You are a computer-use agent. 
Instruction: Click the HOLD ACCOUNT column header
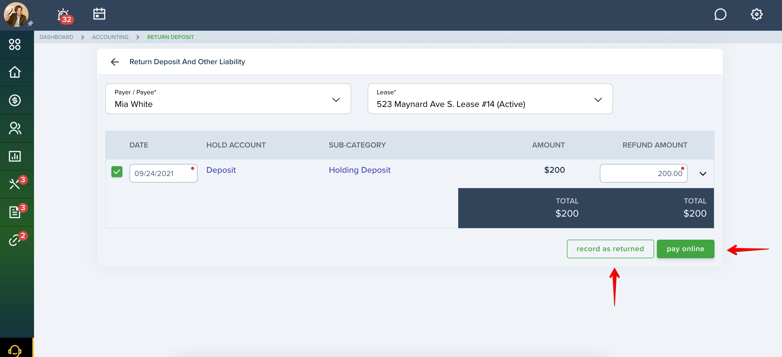pos(236,145)
